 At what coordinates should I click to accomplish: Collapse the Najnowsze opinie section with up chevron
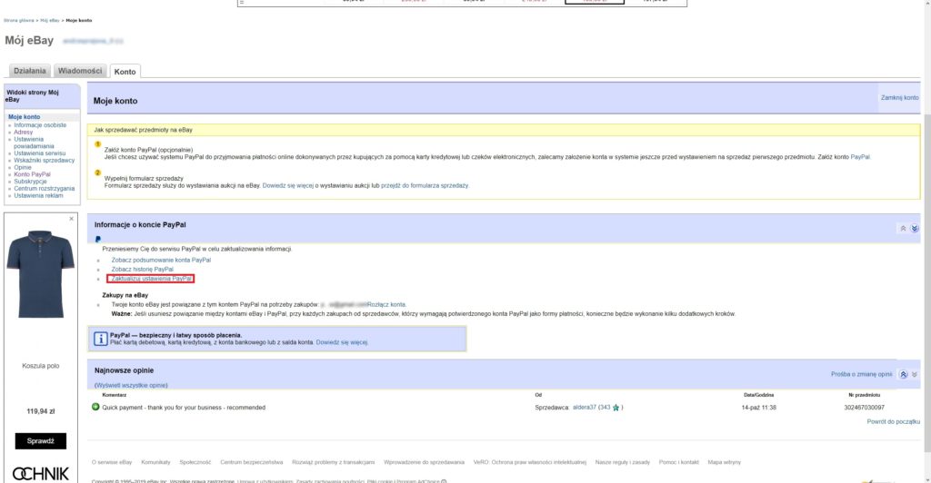pos(903,374)
